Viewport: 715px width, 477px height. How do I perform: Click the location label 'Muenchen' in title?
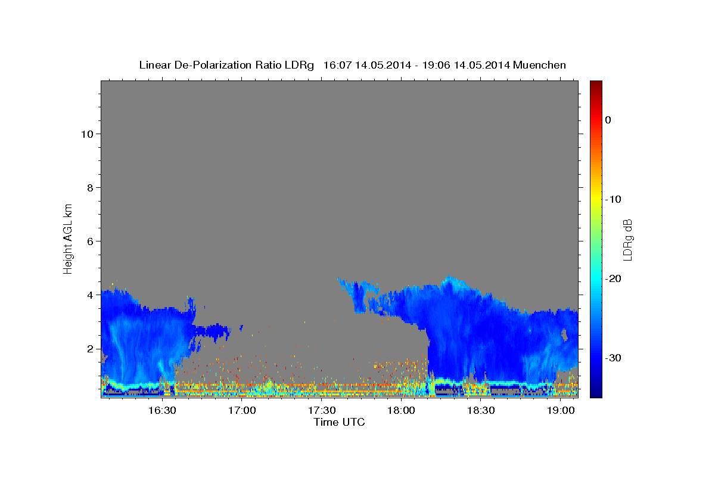pyautogui.click(x=539, y=65)
